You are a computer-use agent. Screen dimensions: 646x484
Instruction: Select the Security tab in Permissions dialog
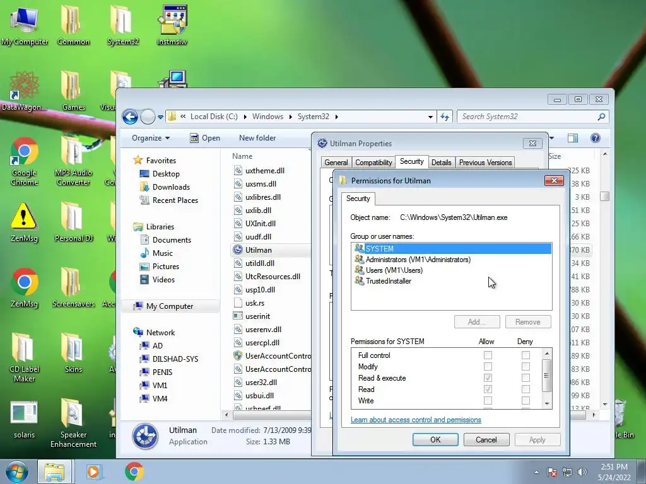point(358,199)
